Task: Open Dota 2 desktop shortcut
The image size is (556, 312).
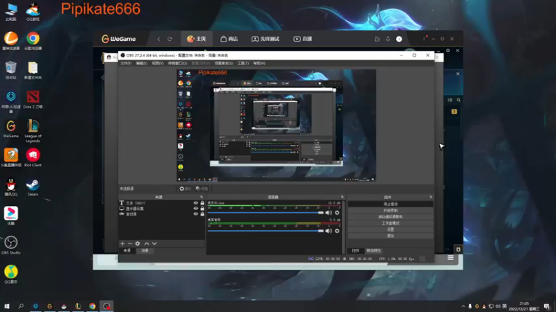Action: point(33,100)
